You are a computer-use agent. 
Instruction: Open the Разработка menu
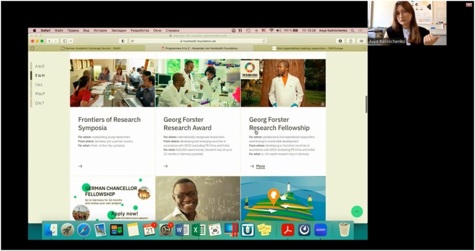[x=140, y=30]
